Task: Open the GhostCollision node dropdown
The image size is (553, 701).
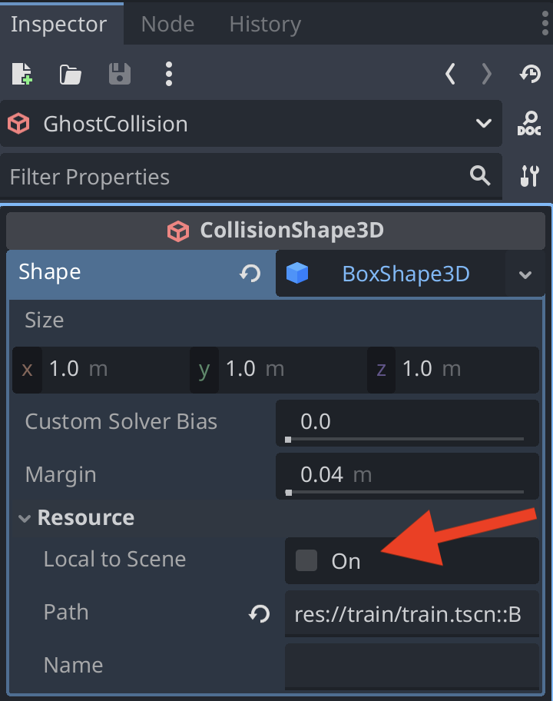Action: pyautogui.click(x=483, y=124)
